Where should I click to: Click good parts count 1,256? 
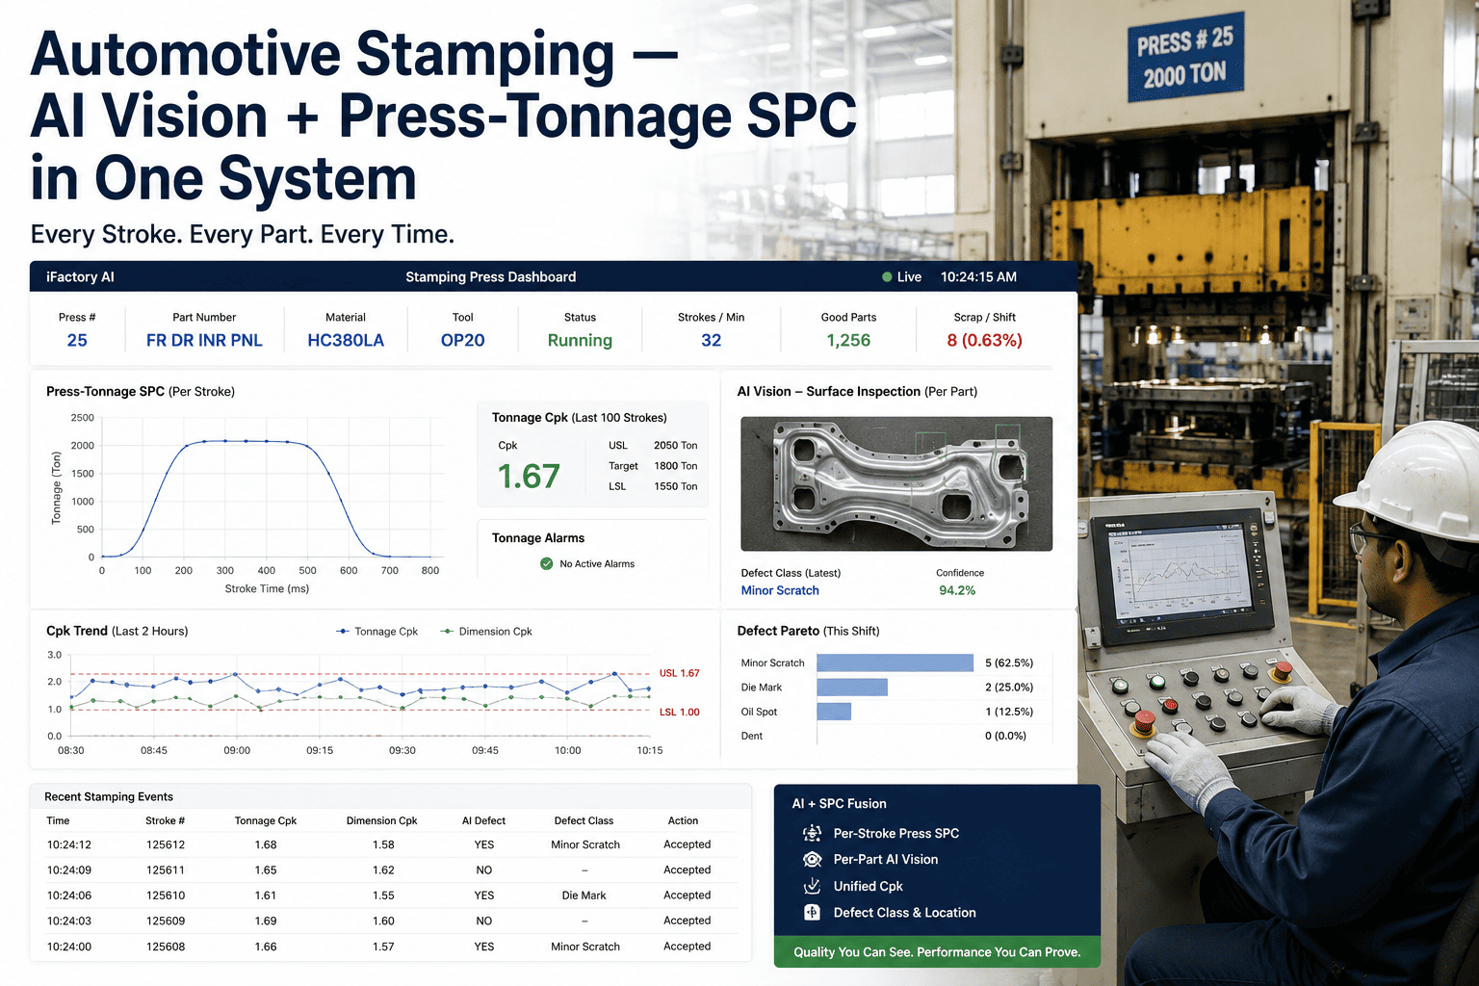(x=848, y=341)
